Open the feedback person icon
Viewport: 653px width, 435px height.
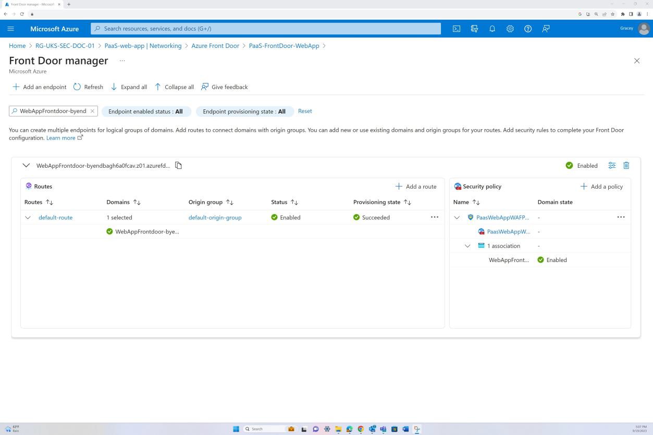pyautogui.click(x=545, y=29)
